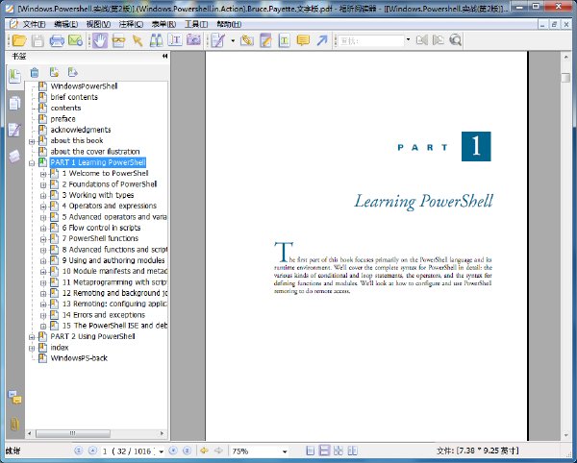
Task: Expand the '14 Errors and exceptions' node
Action: 43,316
